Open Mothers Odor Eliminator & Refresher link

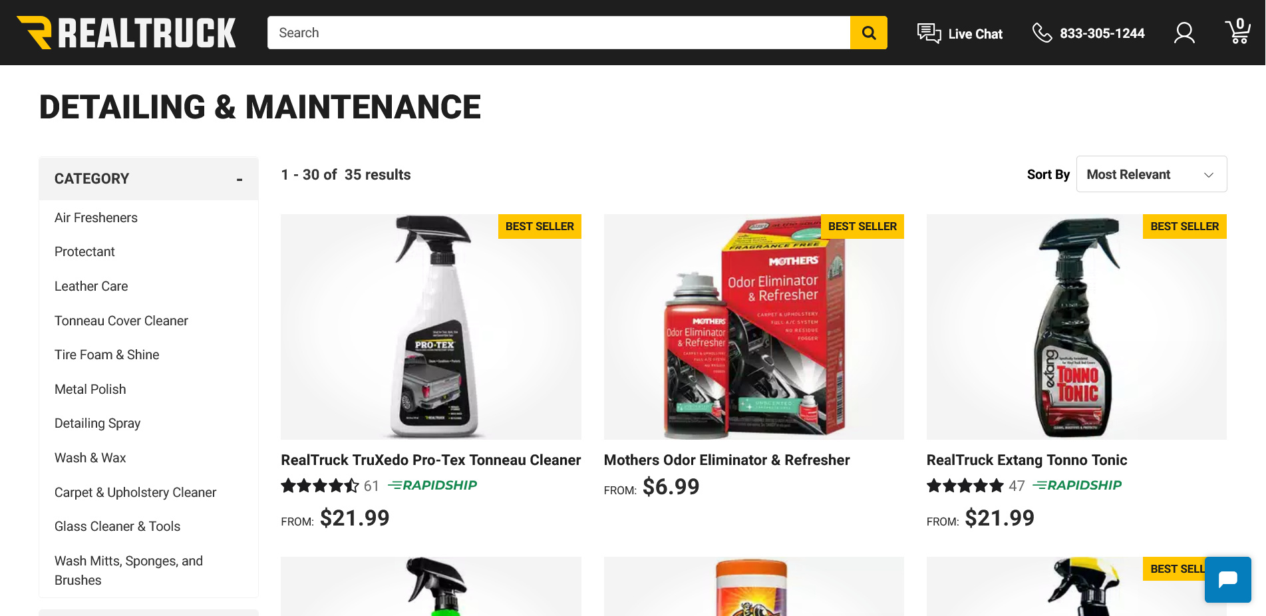tap(726, 460)
